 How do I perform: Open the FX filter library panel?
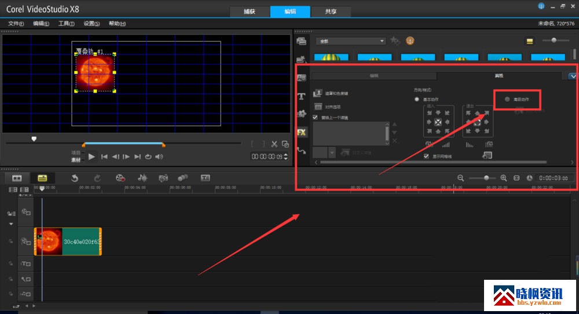point(301,132)
